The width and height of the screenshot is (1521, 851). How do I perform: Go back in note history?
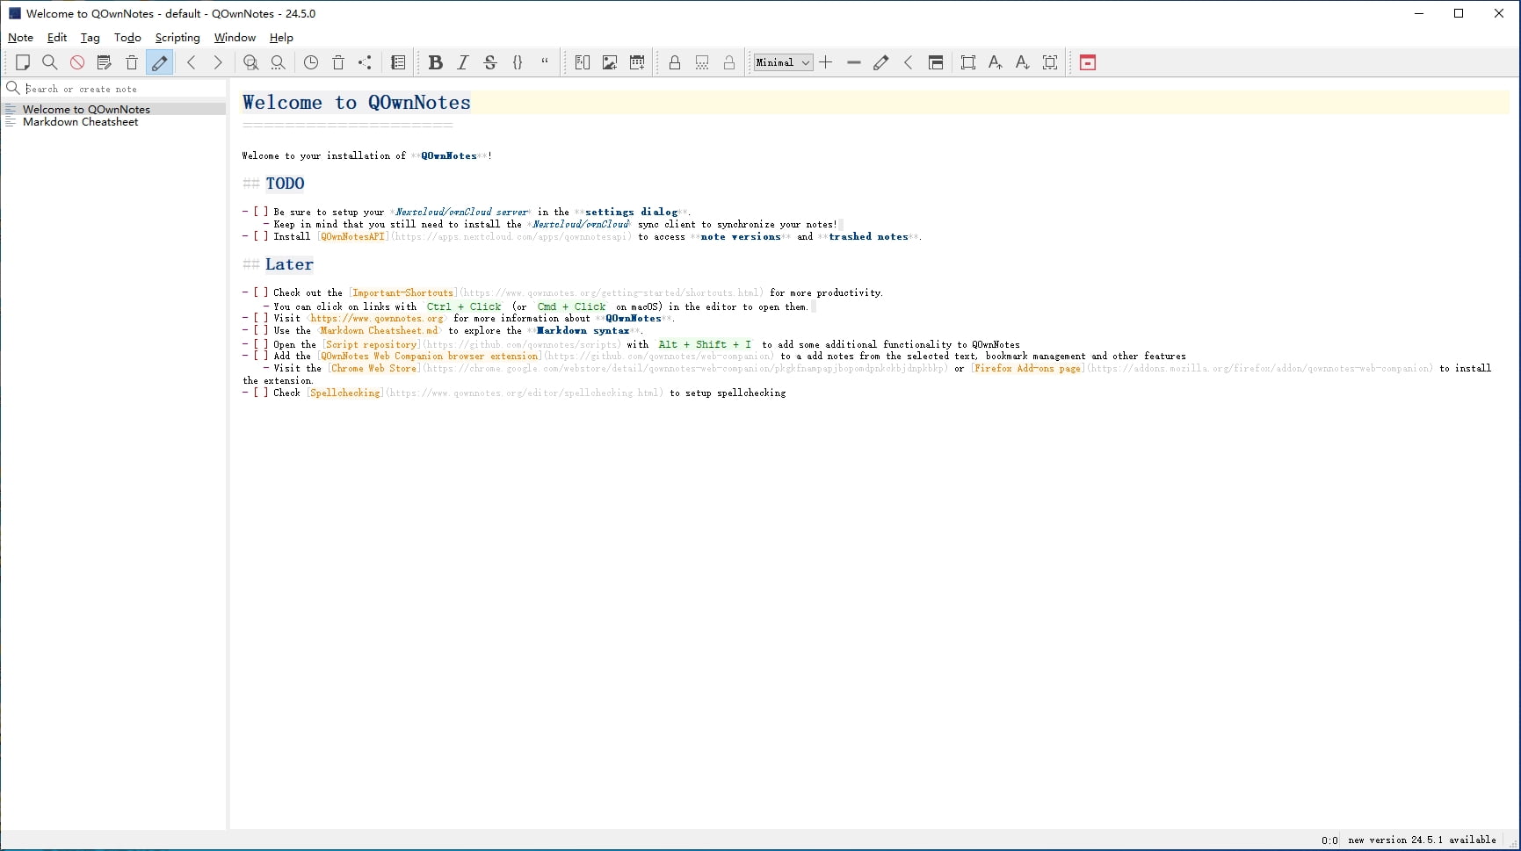click(x=191, y=62)
